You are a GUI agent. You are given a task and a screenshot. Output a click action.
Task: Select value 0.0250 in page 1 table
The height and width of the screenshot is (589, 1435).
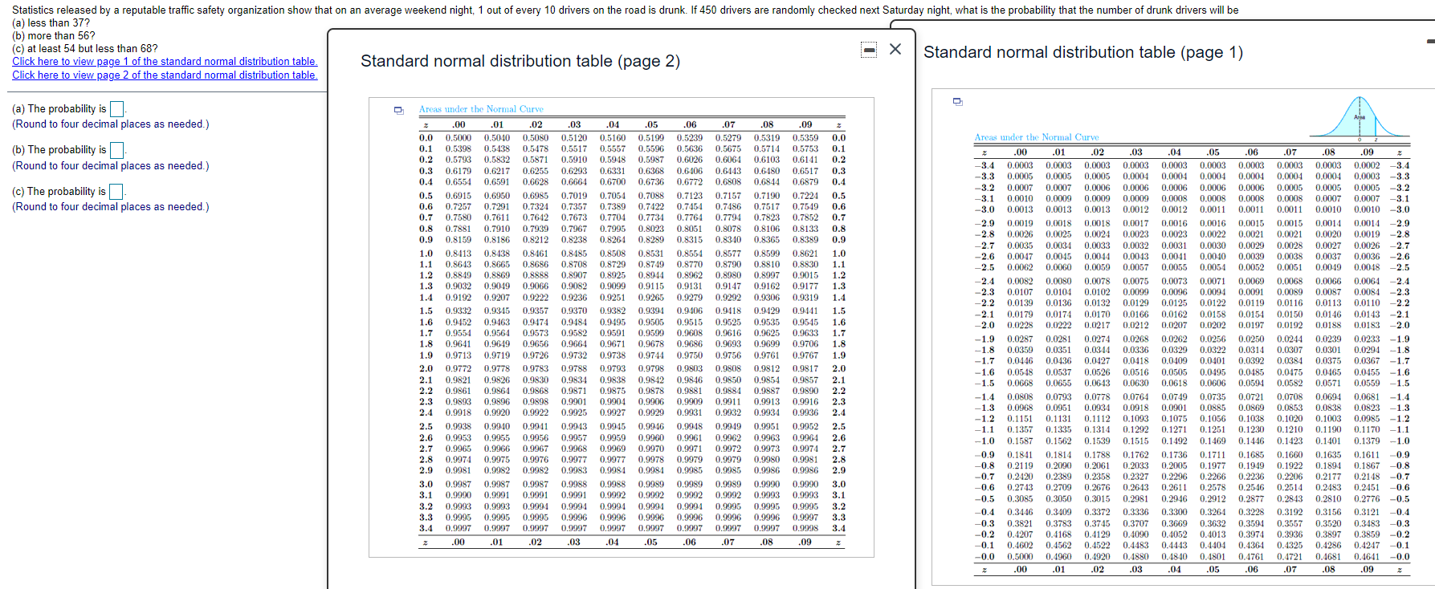pos(1251,339)
